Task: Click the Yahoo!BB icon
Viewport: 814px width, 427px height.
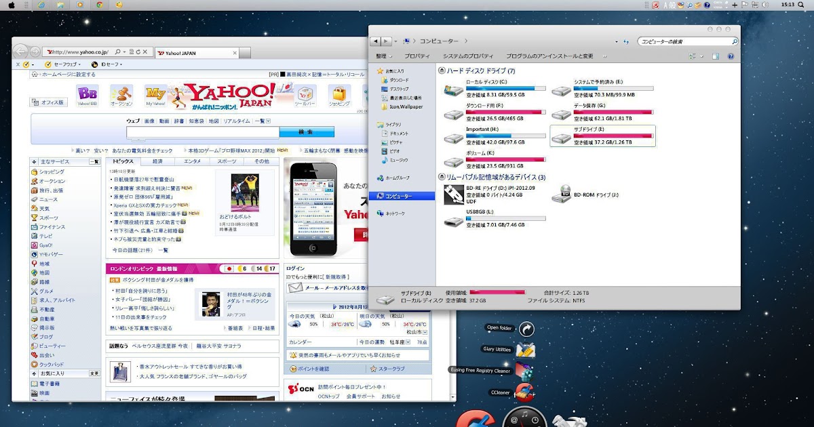Action: (x=88, y=96)
